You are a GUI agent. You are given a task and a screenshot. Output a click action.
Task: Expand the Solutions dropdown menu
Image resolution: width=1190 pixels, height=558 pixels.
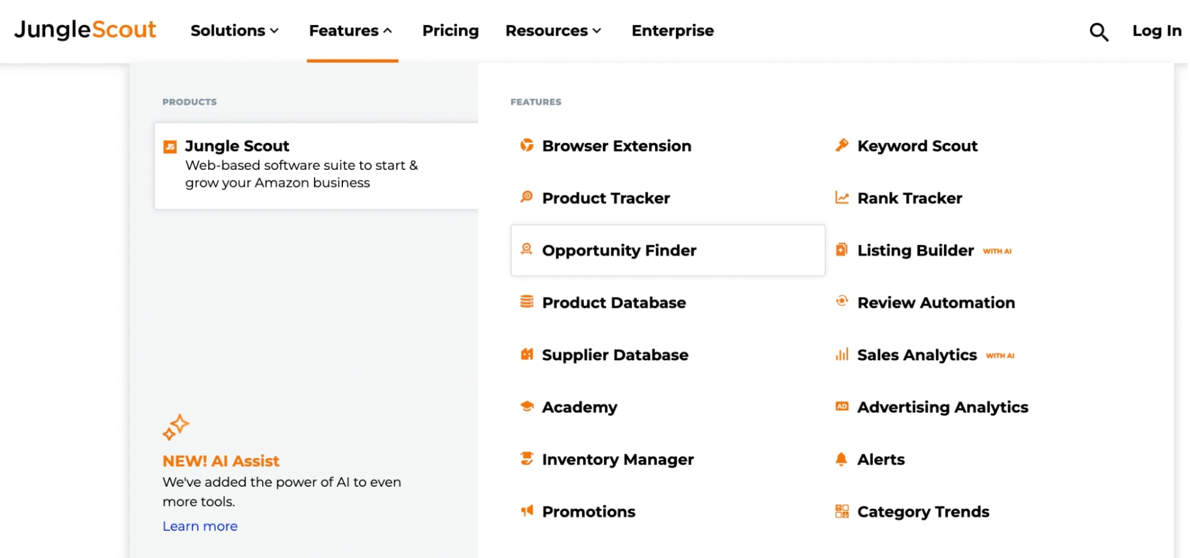[234, 30]
